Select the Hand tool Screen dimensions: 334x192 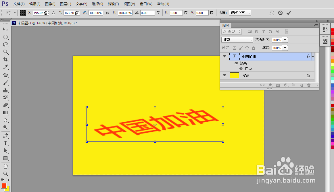5,166
